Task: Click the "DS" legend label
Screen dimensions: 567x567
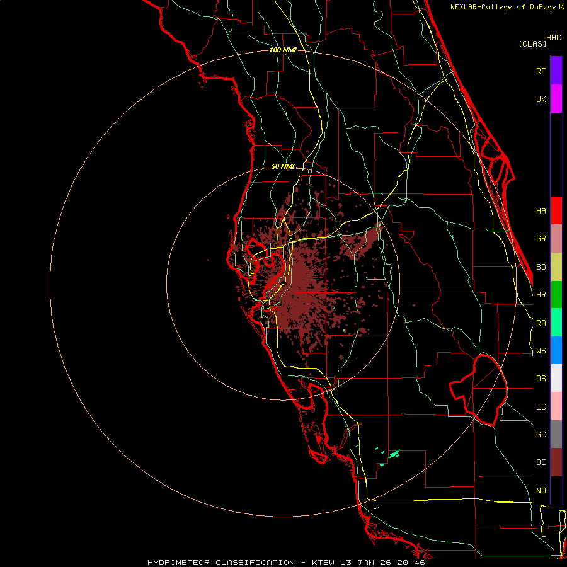Action: [x=541, y=379]
